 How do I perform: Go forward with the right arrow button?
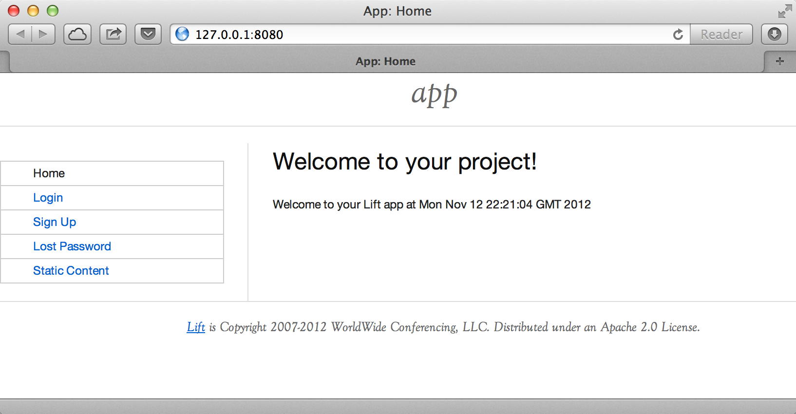click(x=43, y=34)
